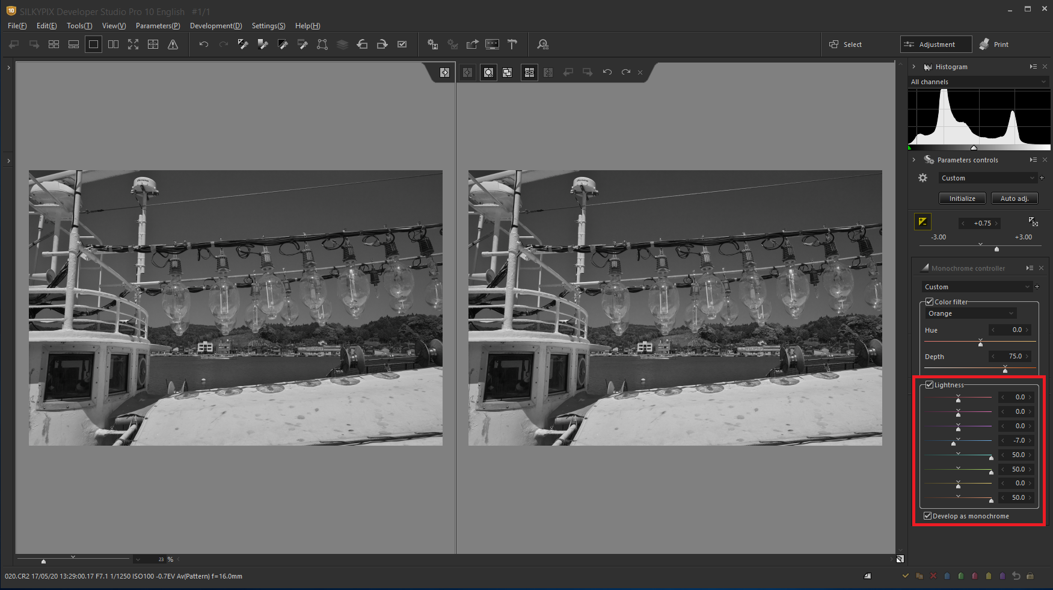
Task: Add taste next to Monochrome Custom dropdown
Action: click(x=1037, y=287)
